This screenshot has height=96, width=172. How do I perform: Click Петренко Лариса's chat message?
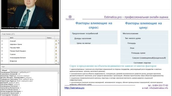click(x=15, y=76)
